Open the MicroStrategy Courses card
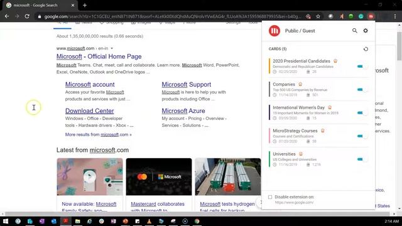Image resolution: width=402 pixels, height=226 pixels. click(318, 136)
